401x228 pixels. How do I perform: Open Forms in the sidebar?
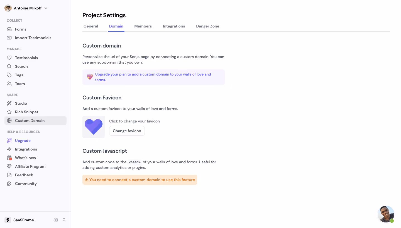tap(35, 29)
